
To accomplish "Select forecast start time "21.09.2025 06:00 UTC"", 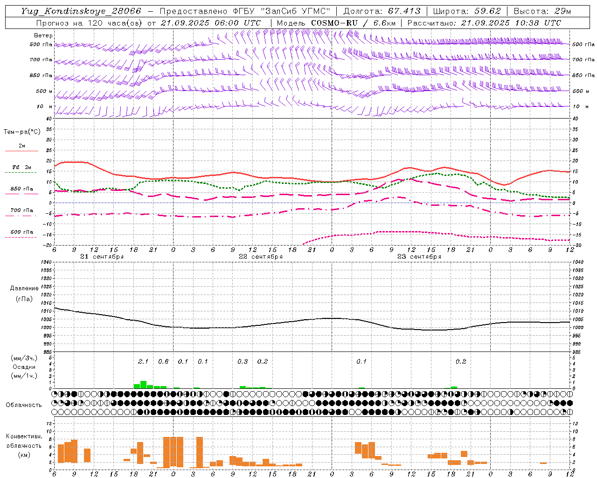I will coord(210,23).
